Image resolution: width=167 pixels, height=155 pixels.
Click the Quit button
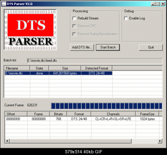click(151, 47)
